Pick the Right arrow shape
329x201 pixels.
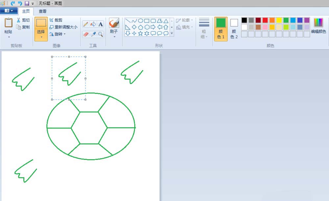(x=153, y=27)
